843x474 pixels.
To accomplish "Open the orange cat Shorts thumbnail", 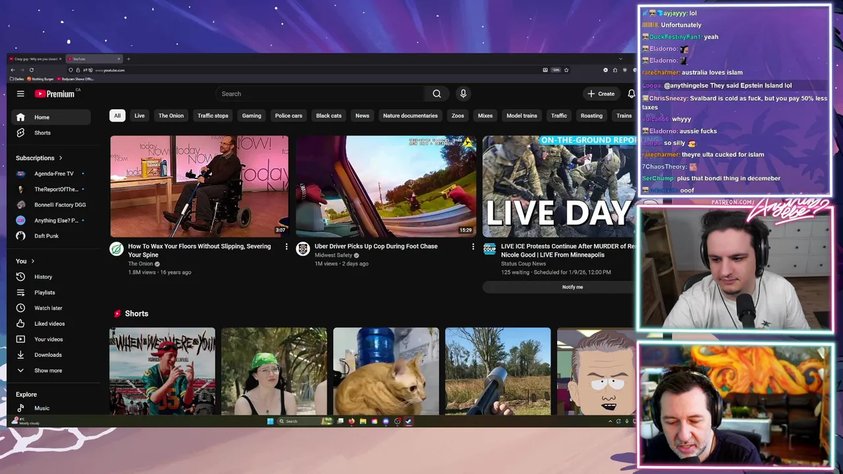I will coord(386,371).
